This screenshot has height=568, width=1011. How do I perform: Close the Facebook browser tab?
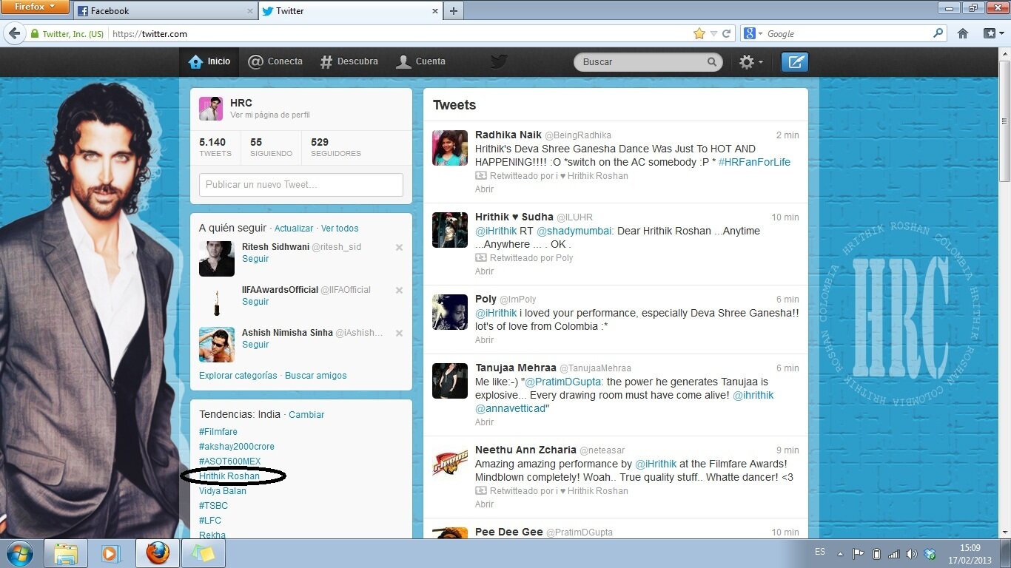[x=249, y=11]
